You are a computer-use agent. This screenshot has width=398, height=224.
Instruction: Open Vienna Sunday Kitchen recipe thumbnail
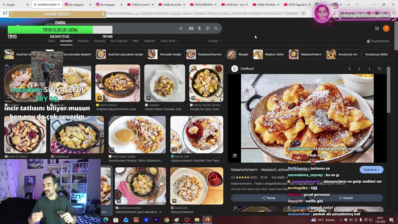(x=206, y=83)
